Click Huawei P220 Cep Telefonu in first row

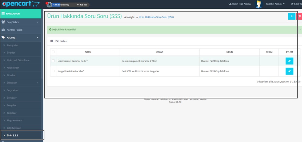pos(215,61)
